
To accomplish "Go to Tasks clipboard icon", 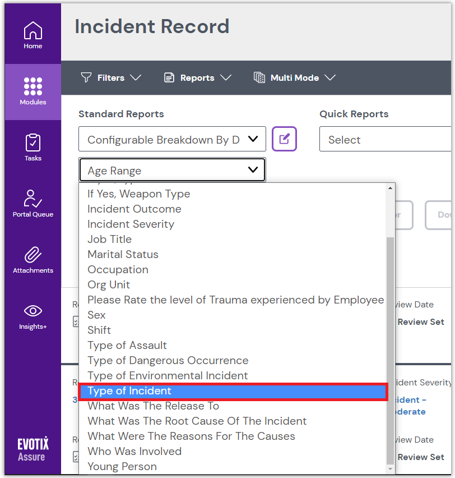I will click(33, 148).
